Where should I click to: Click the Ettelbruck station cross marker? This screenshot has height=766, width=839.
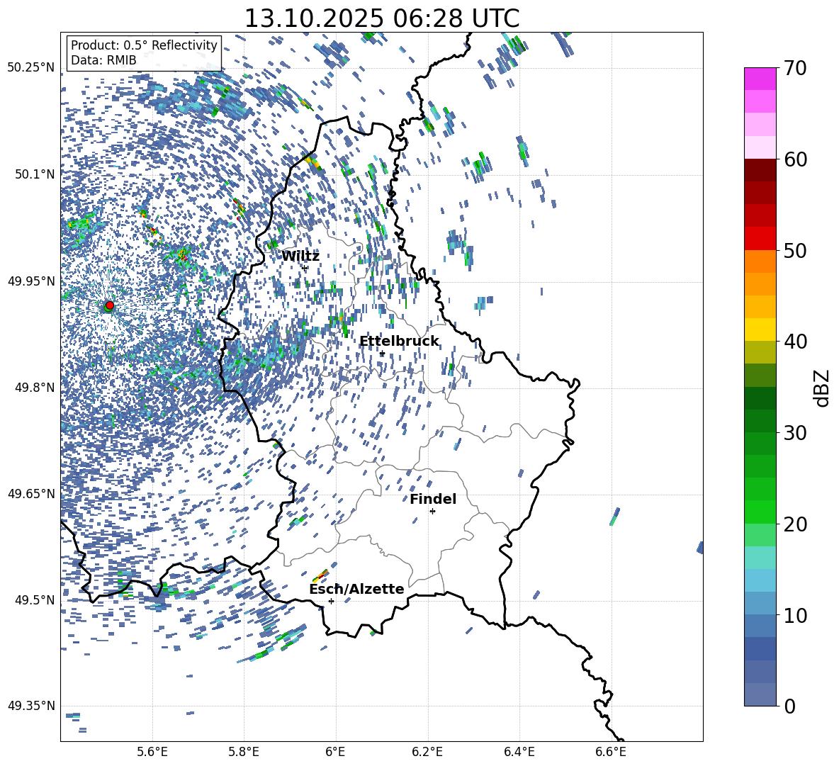coord(382,354)
